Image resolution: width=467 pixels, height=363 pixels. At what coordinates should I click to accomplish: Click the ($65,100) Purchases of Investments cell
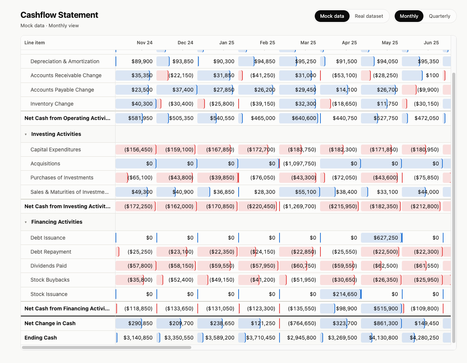[x=136, y=178]
